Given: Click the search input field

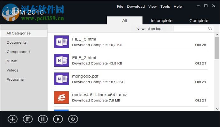Looking at the screenshot, I should (194, 28).
